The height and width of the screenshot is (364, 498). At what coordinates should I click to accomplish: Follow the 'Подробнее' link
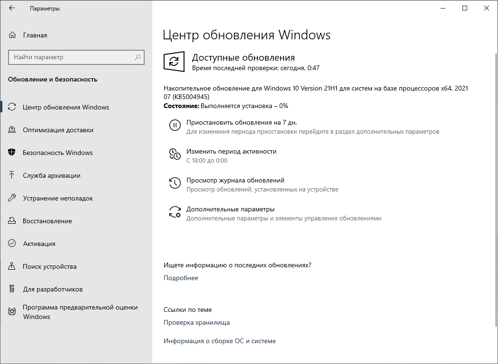pos(180,278)
